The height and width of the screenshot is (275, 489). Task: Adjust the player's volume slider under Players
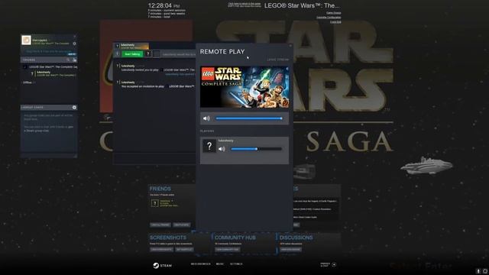coord(256,149)
